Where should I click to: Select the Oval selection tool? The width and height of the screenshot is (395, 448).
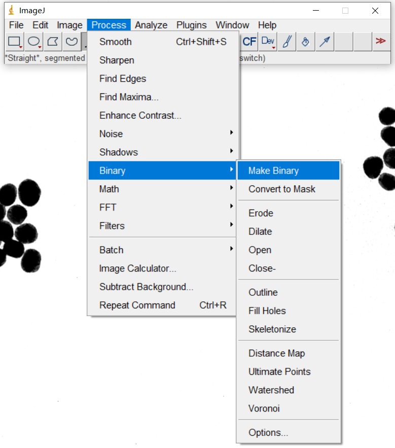tap(34, 42)
